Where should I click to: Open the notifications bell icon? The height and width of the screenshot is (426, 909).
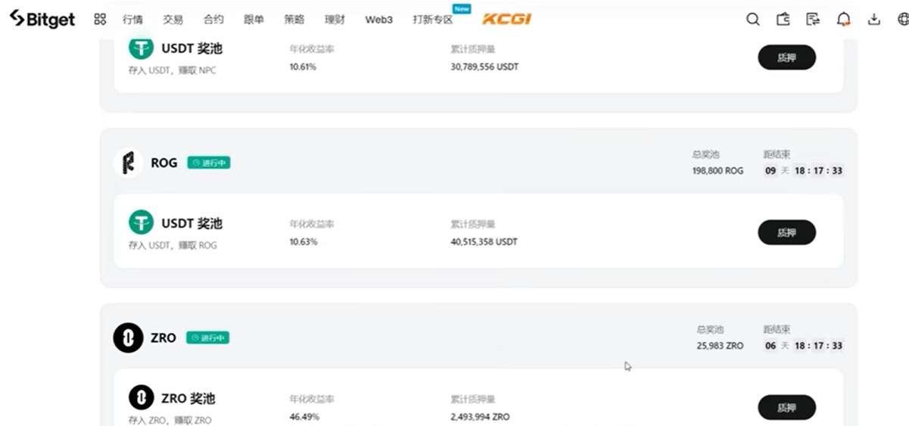tap(844, 20)
